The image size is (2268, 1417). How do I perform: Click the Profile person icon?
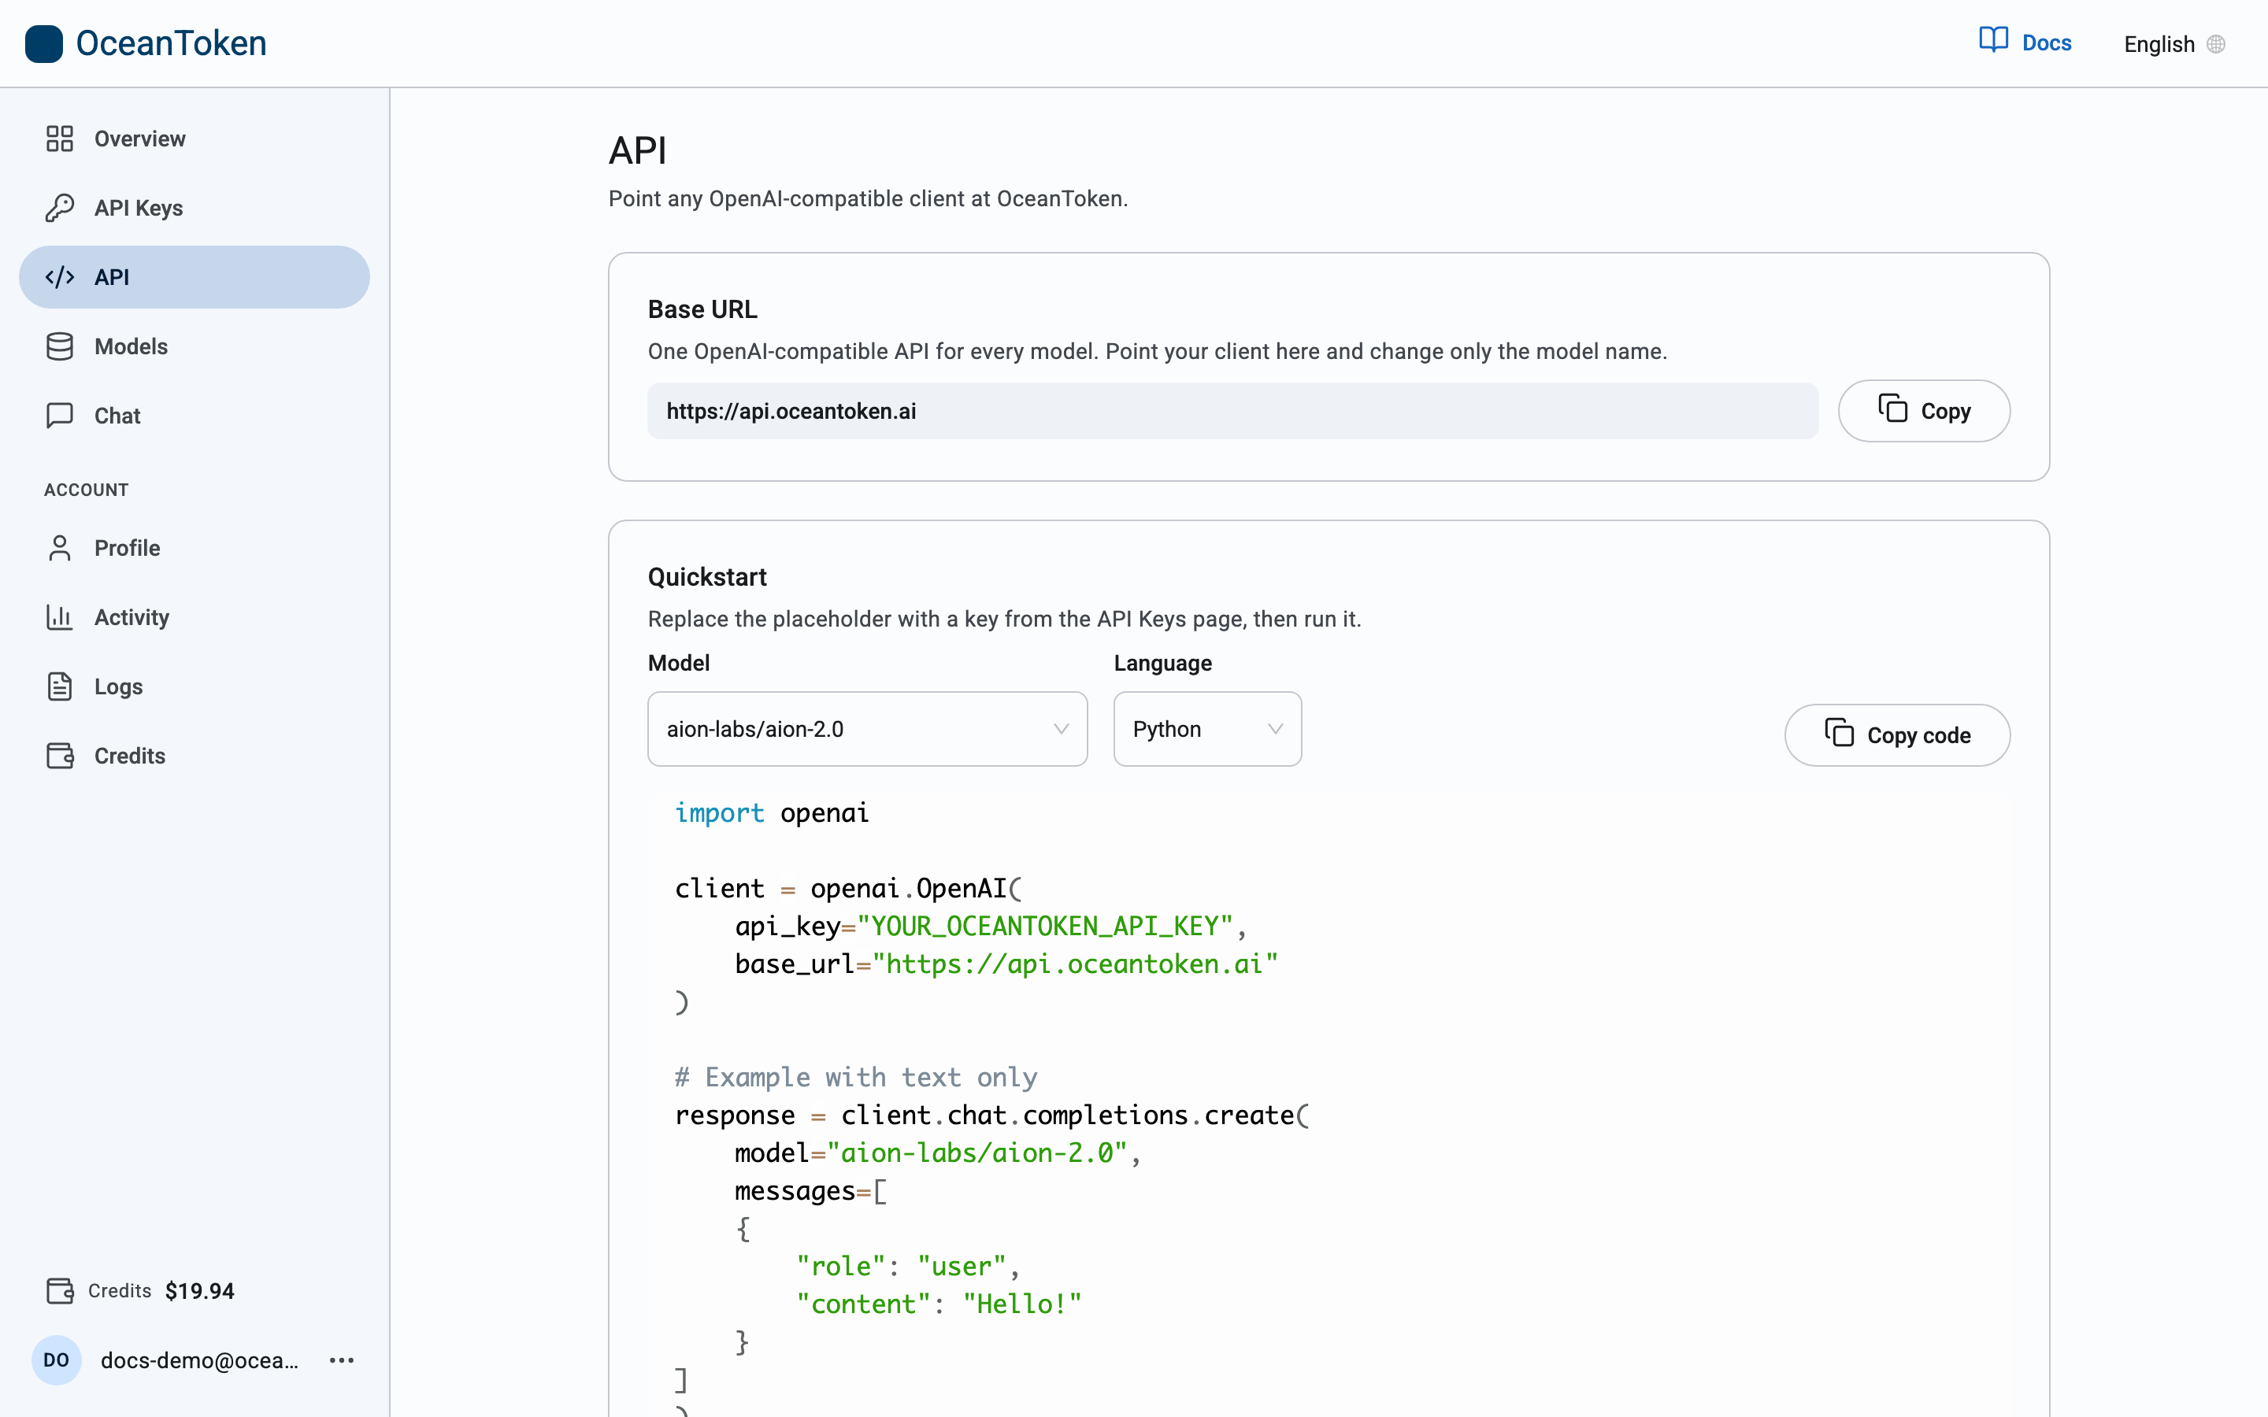pos(60,548)
